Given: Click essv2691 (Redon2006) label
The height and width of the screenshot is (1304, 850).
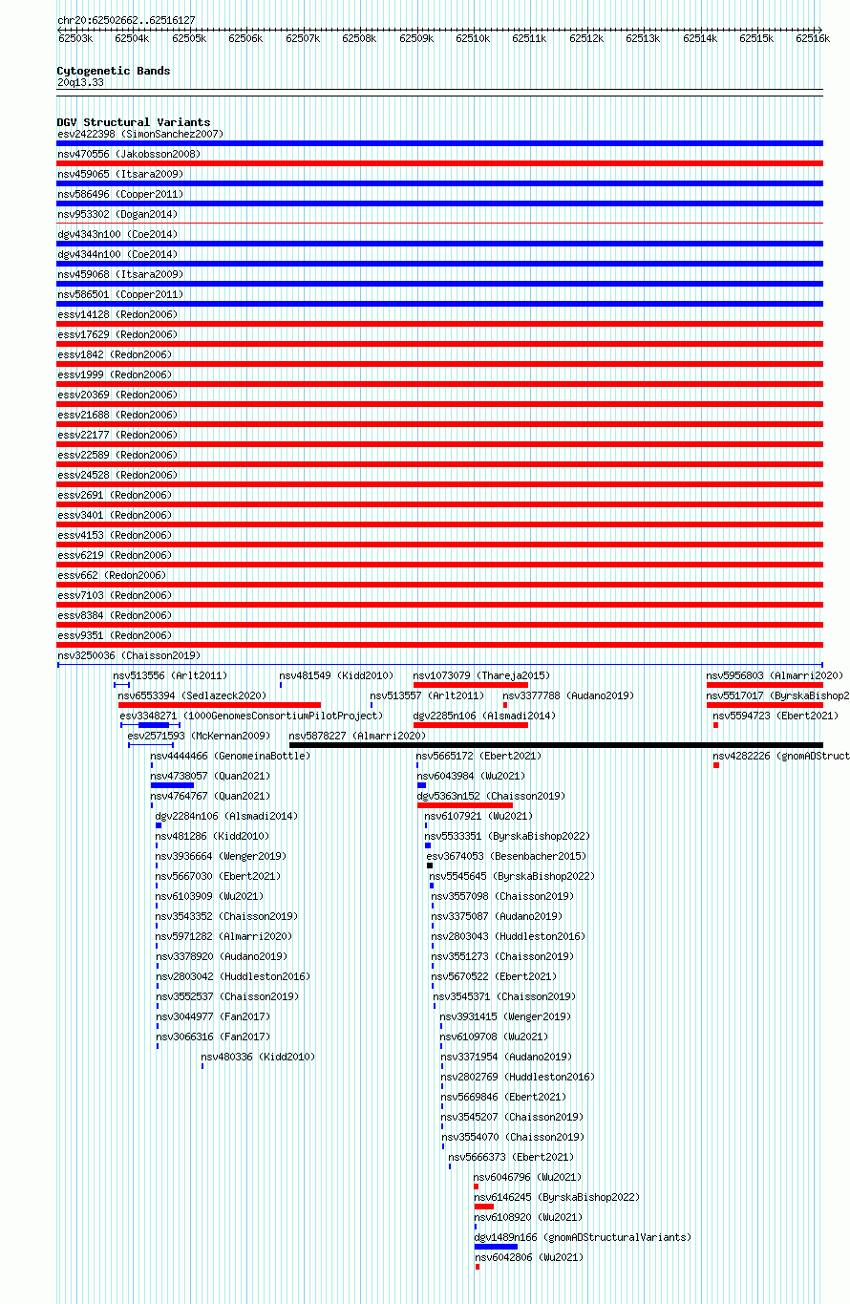Looking at the screenshot, I should 115,495.
